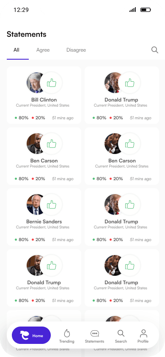This screenshot has height=357, width=165.
Task: Open Profile person icon
Action: [143, 333]
